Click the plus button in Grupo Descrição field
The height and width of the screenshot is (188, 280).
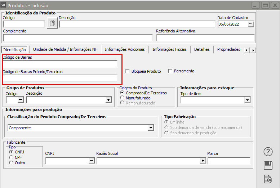tap(108, 100)
